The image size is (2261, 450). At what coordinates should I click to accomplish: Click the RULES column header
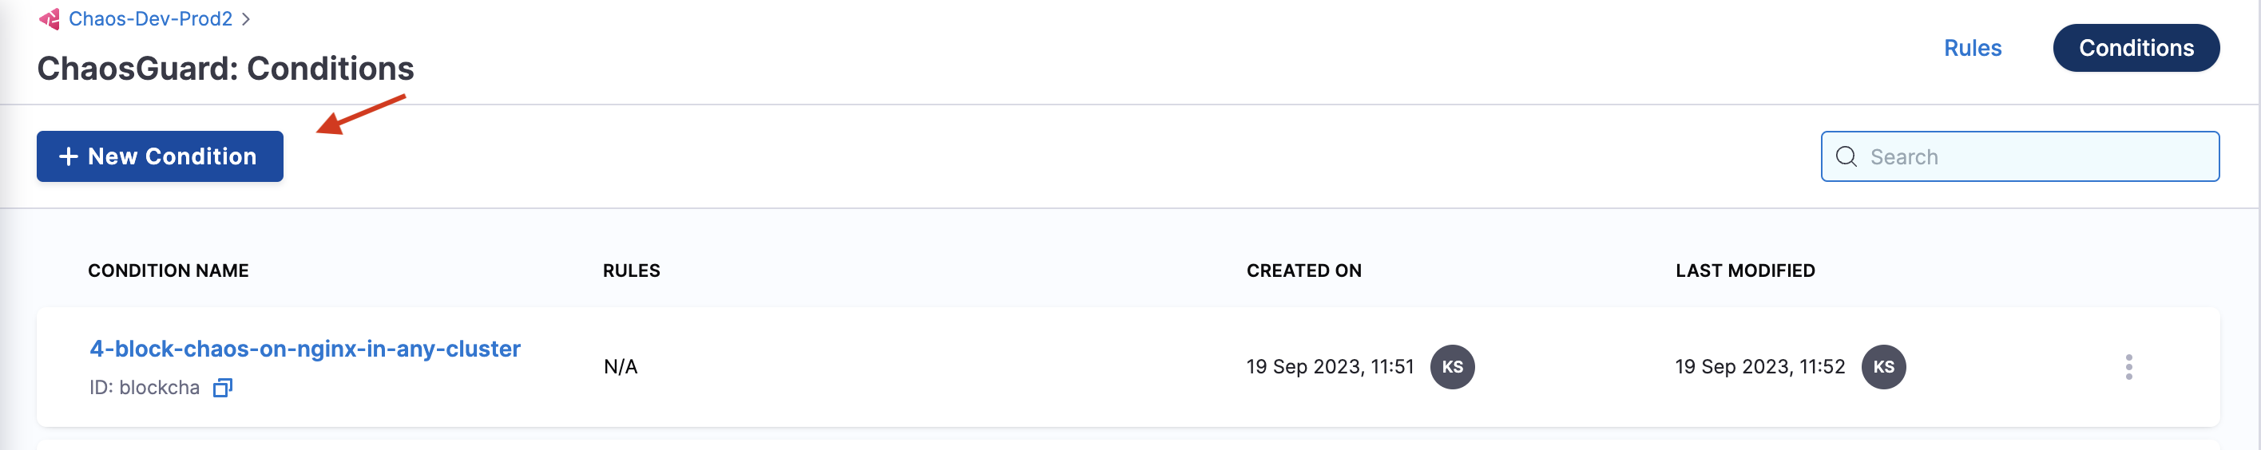tap(631, 270)
